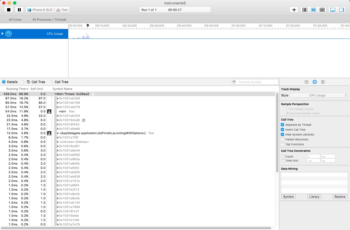Open the Track Display Style dropdown
The image size is (350, 230).
(318, 96)
